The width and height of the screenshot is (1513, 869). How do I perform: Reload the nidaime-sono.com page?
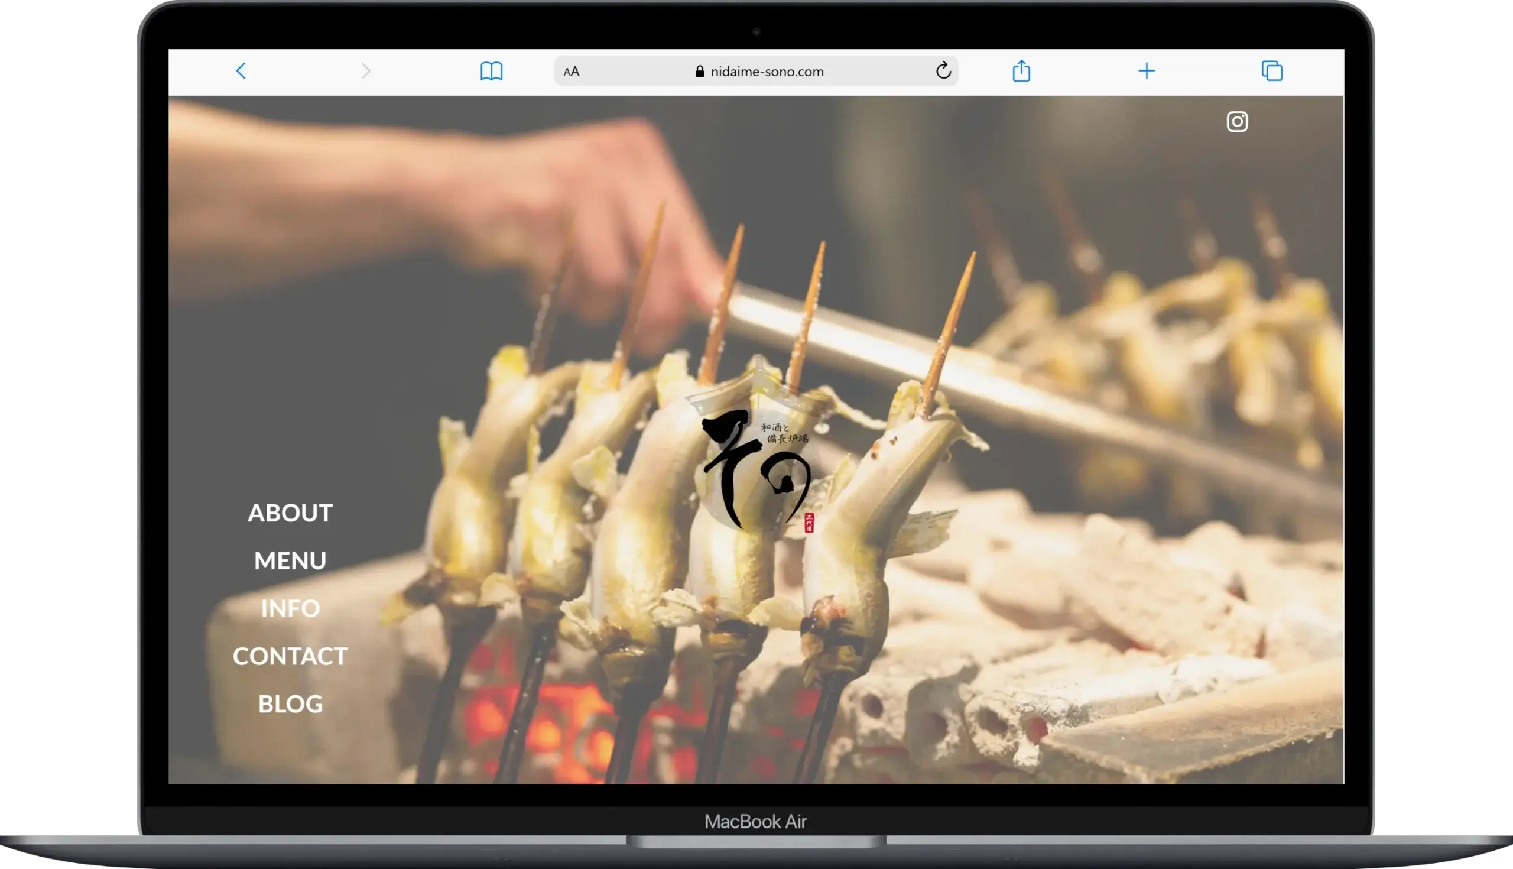coord(943,70)
